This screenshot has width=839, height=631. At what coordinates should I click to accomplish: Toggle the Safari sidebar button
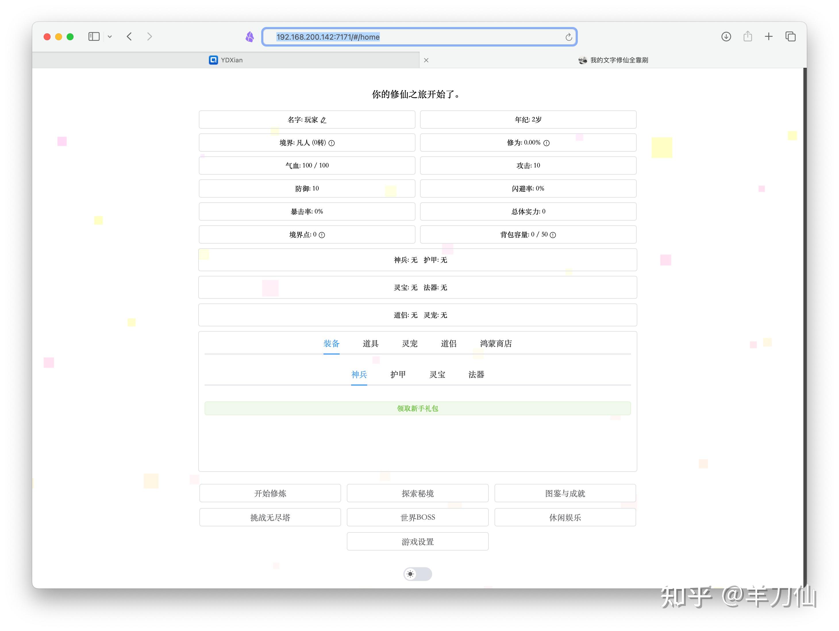coord(94,37)
